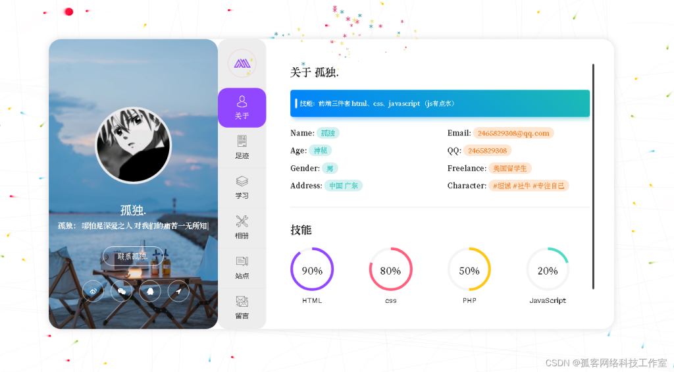Click the QQ penguin icon
This screenshot has height=372, width=674.
150,290
